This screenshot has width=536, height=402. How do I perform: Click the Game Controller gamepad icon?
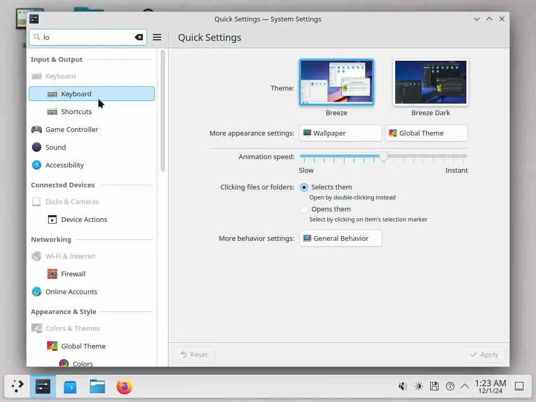click(x=37, y=130)
